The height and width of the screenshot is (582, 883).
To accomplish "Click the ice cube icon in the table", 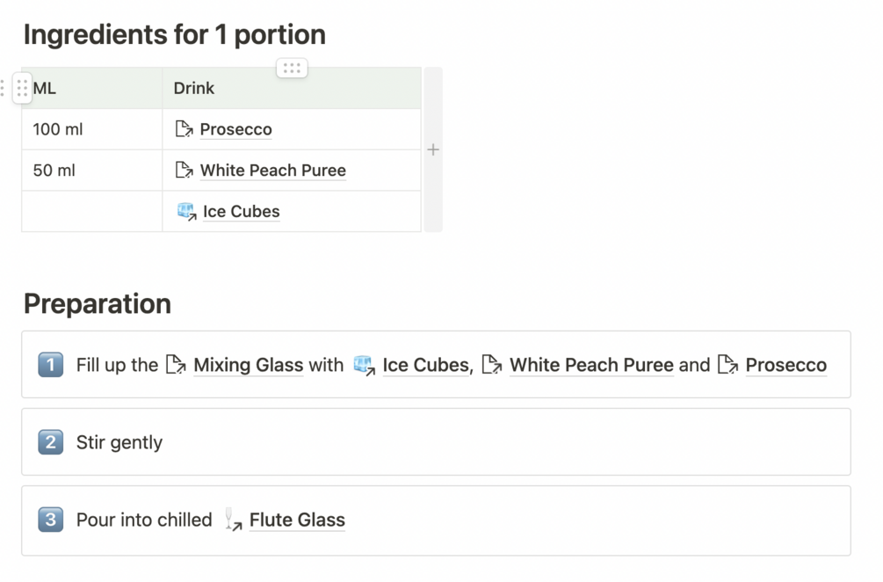I will tap(186, 211).
